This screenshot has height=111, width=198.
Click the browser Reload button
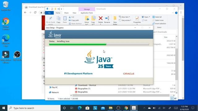(x=35, y=12)
